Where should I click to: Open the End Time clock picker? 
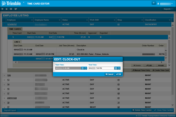pyautogui.click(x=119, y=68)
